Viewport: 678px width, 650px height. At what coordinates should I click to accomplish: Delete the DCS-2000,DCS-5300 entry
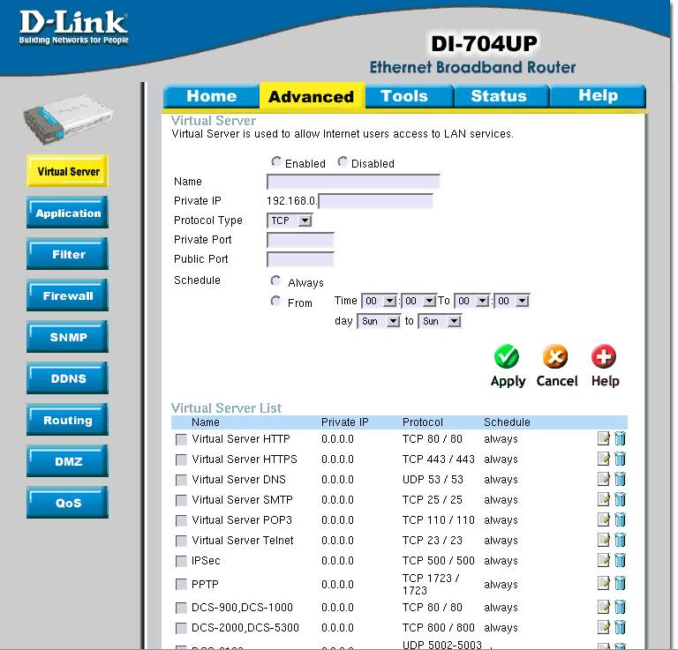point(620,627)
